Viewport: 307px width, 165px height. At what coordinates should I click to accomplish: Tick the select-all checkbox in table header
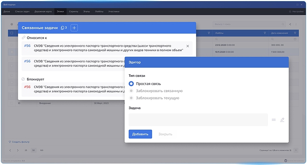pos(12,33)
